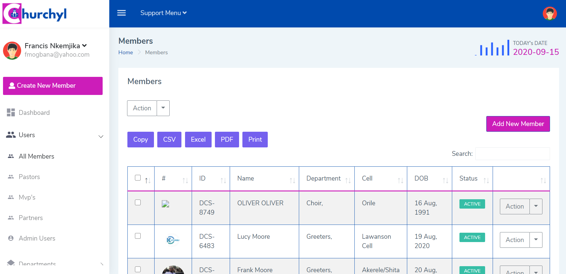This screenshot has height=274, width=566.
Task: Check the Lucy Moore row checkbox
Action: (x=138, y=236)
